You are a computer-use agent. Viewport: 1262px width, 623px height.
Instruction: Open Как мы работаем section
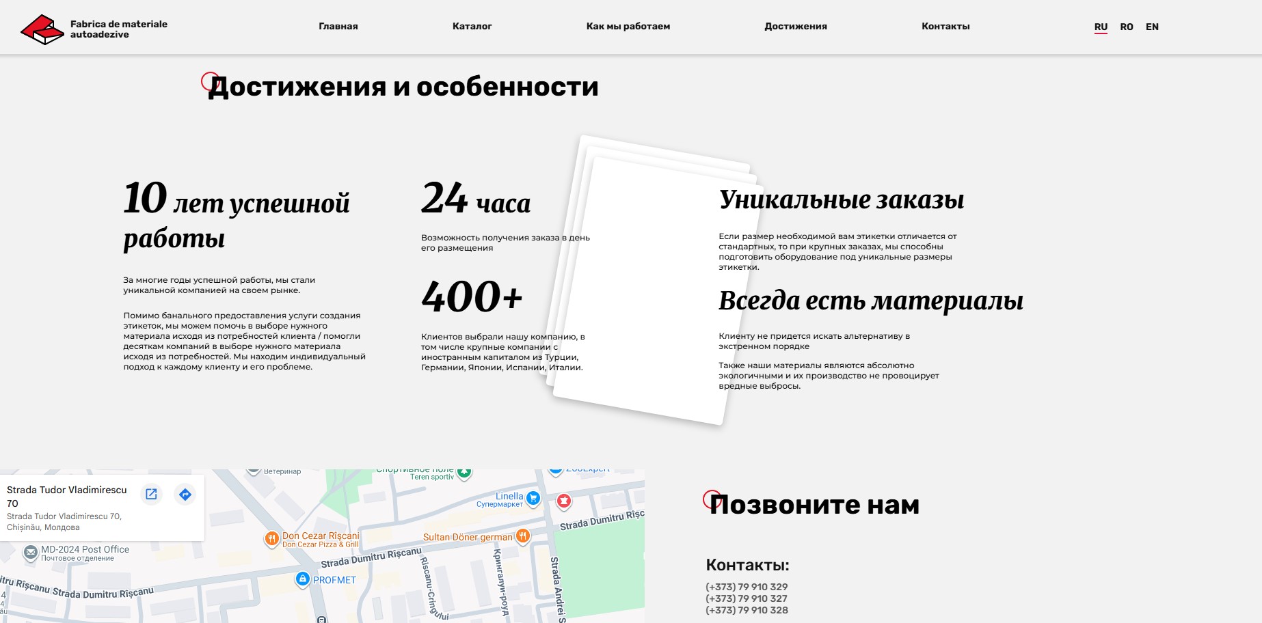tap(628, 27)
